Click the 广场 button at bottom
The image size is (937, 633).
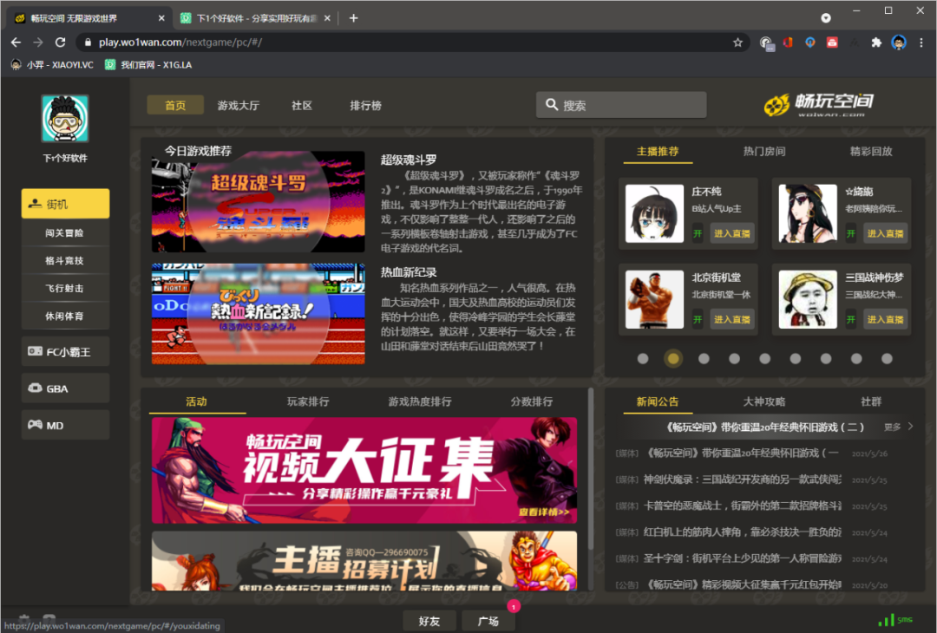(x=488, y=621)
